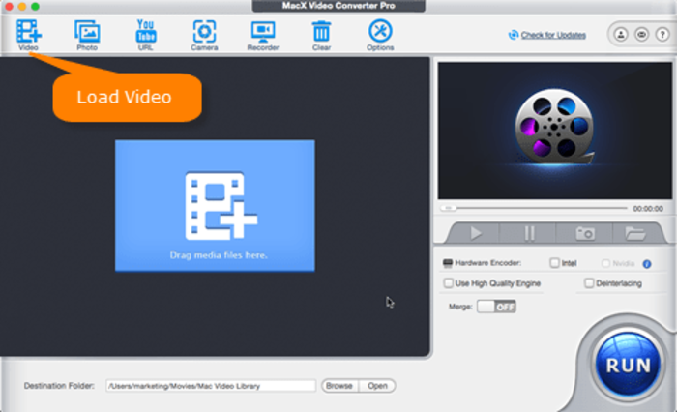Enable the Intel hardware encoder checkbox
The height and width of the screenshot is (412, 677).
(555, 263)
